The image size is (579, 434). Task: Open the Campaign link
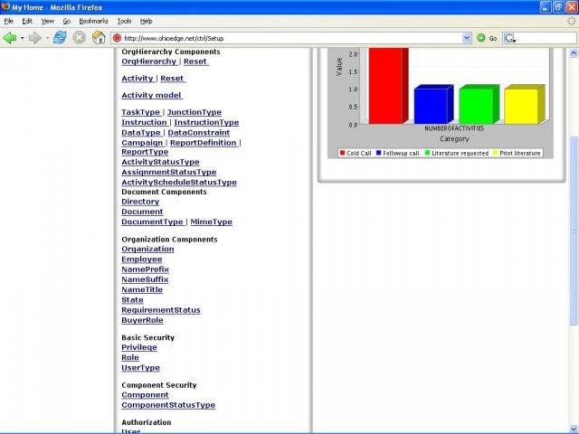point(142,143)
